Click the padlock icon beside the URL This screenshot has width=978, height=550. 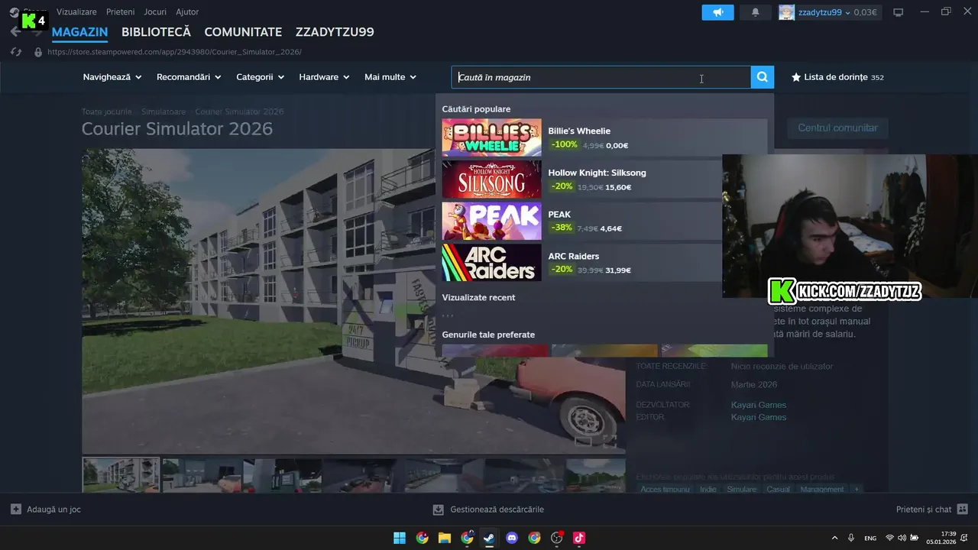[38, 52]
